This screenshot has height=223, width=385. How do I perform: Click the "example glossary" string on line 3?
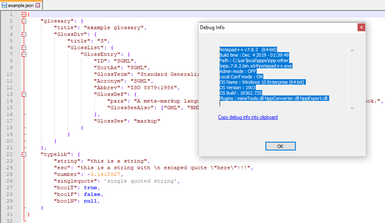click(114, 28)
